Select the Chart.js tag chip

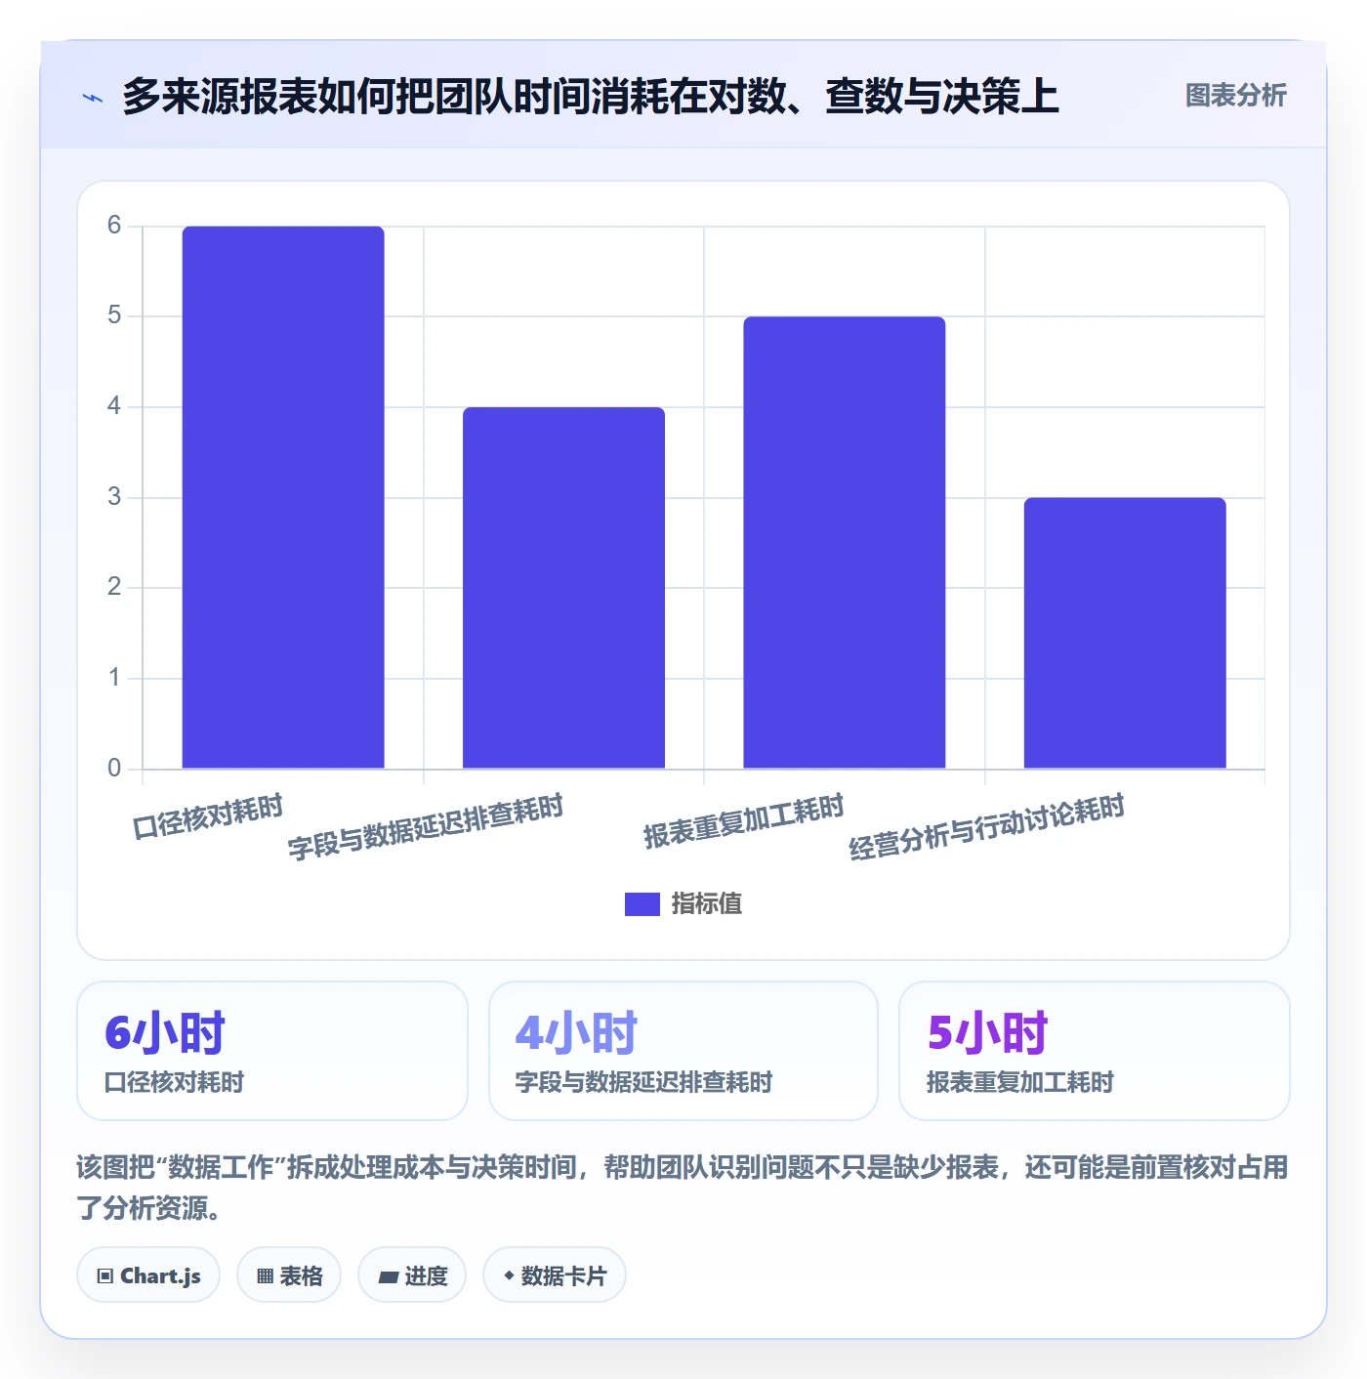[x=148, y=1275]
